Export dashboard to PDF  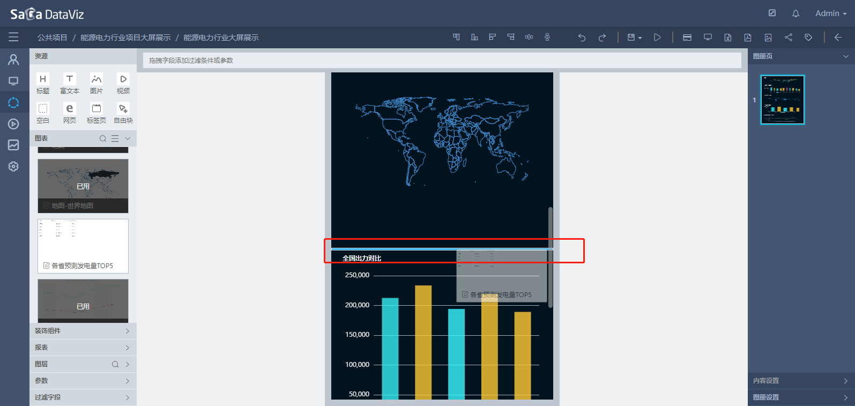pos(748,38)
